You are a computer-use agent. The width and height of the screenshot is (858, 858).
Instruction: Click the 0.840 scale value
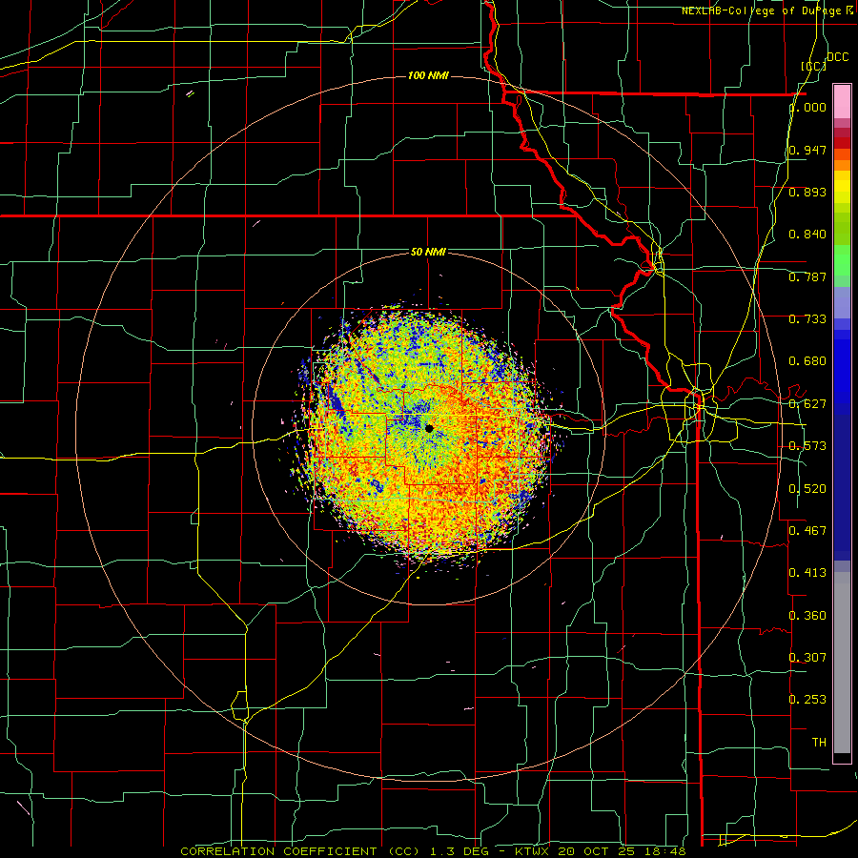point(807,235)
